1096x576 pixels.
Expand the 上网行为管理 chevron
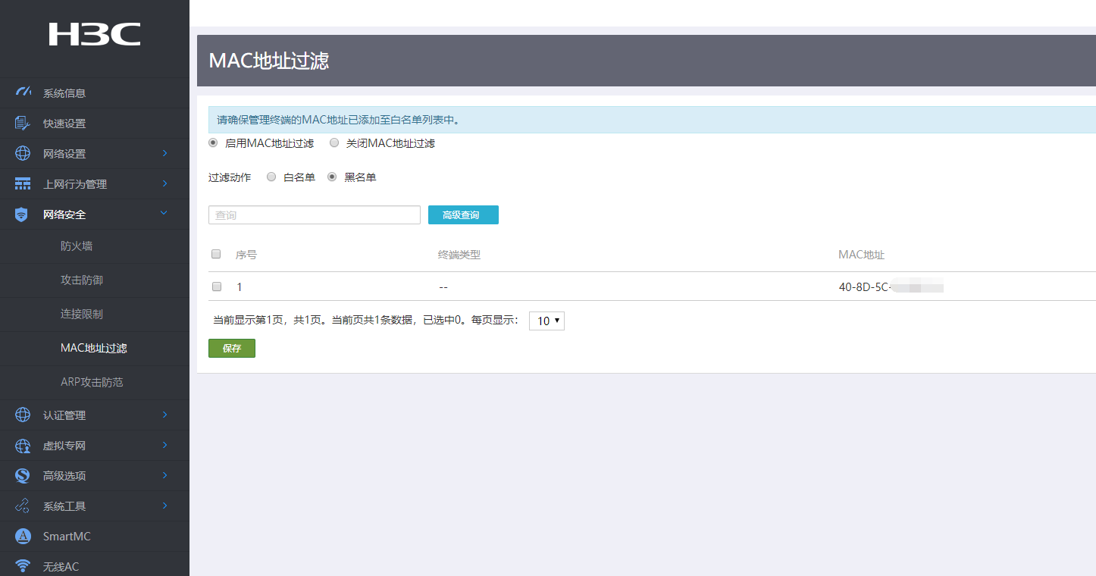(164, 184)
